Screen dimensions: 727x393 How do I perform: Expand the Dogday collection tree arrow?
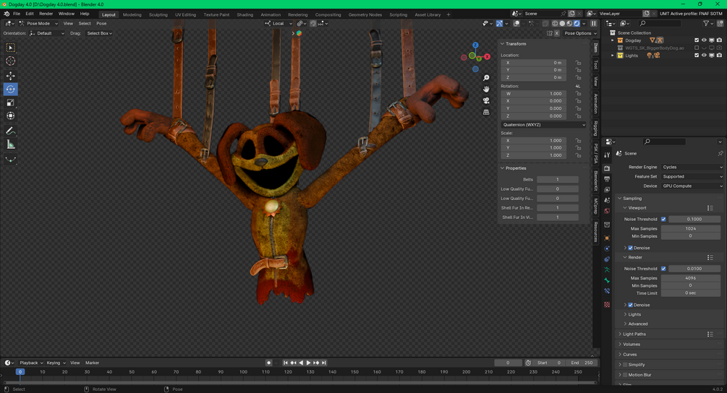[613, 40]
